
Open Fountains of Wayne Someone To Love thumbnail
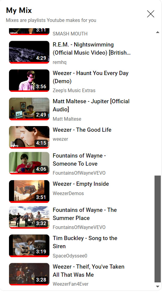[x=29, y=163]
